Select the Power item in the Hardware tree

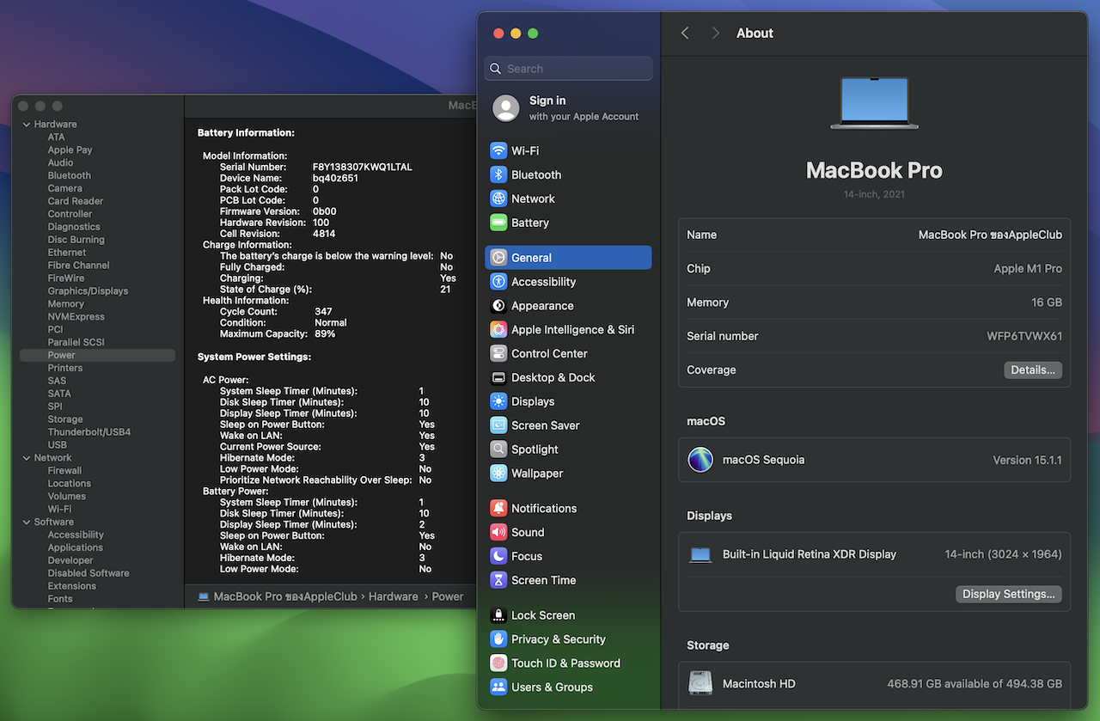point(97,356)
